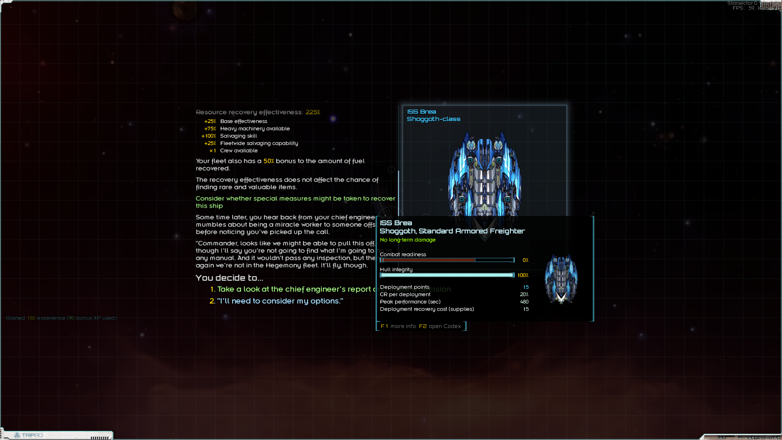Screen dimensions: 782x440
Task: Click the '+100% Salvaging skill' line
Action: coord(229,136)
